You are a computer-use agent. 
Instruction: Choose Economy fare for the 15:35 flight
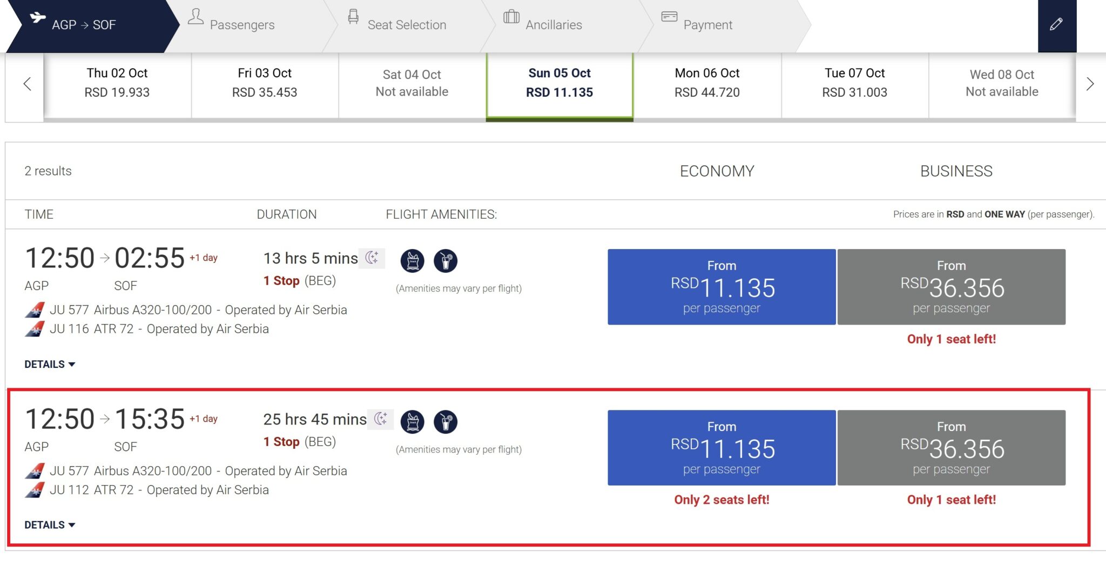click(721, 448)
